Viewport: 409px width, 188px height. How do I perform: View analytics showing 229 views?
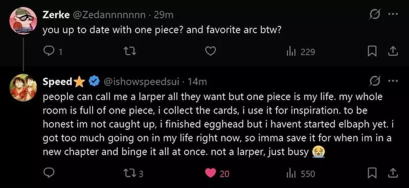click(x=301, y=52)
